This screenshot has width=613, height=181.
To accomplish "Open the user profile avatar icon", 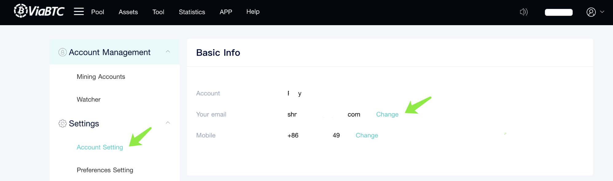I will (x=591, y=12).
